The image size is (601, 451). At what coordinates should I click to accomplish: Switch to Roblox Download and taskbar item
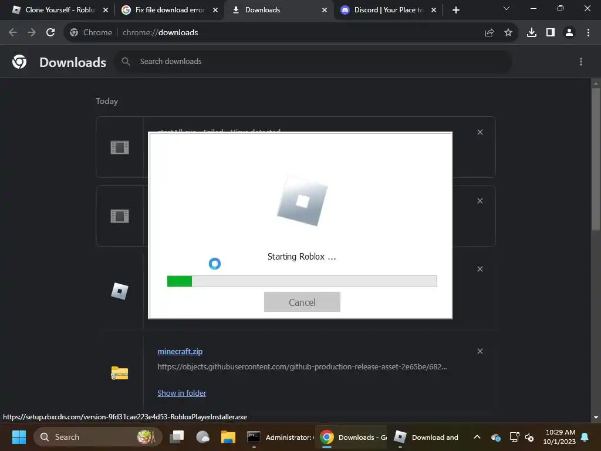[x=427, y=437]
